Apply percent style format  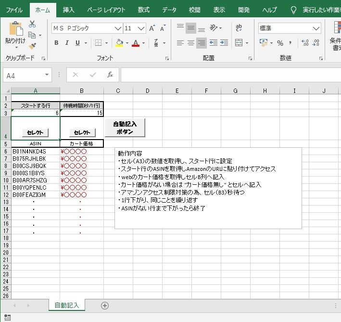tap(280, 43)
